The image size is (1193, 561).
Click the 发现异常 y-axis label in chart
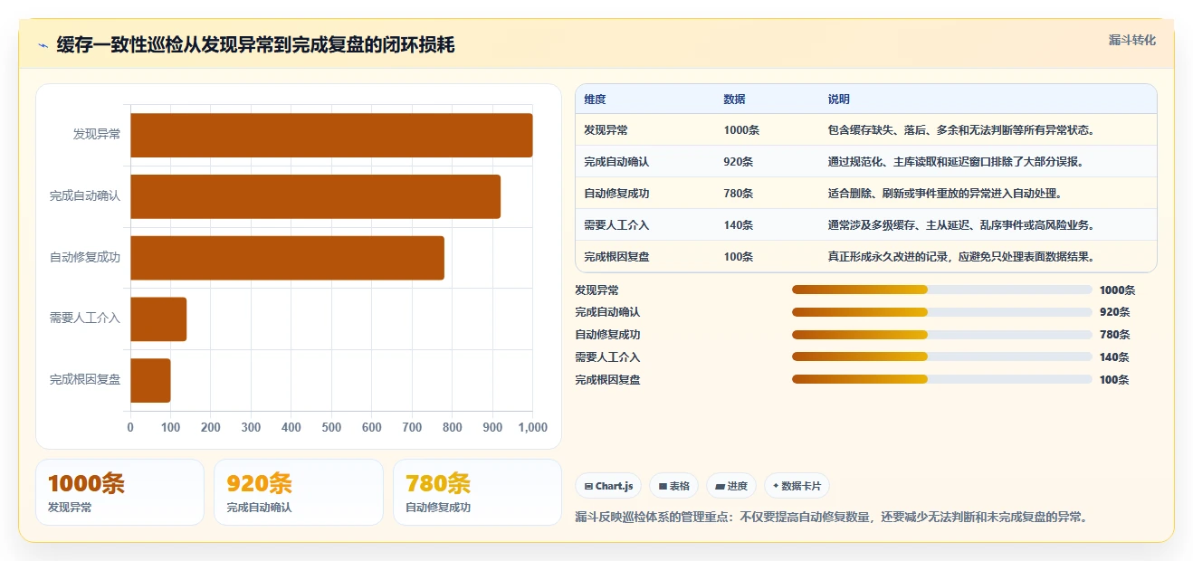point(97,135)
